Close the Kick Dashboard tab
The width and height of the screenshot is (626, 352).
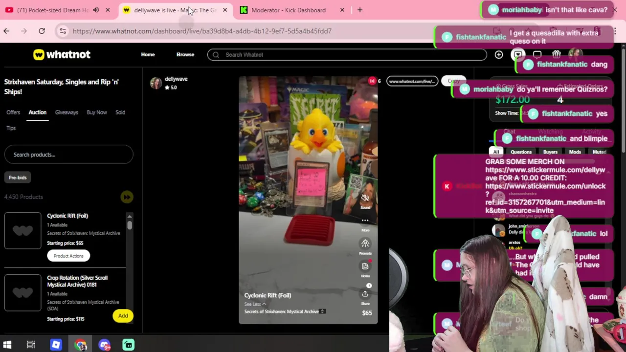pos(342,10)
